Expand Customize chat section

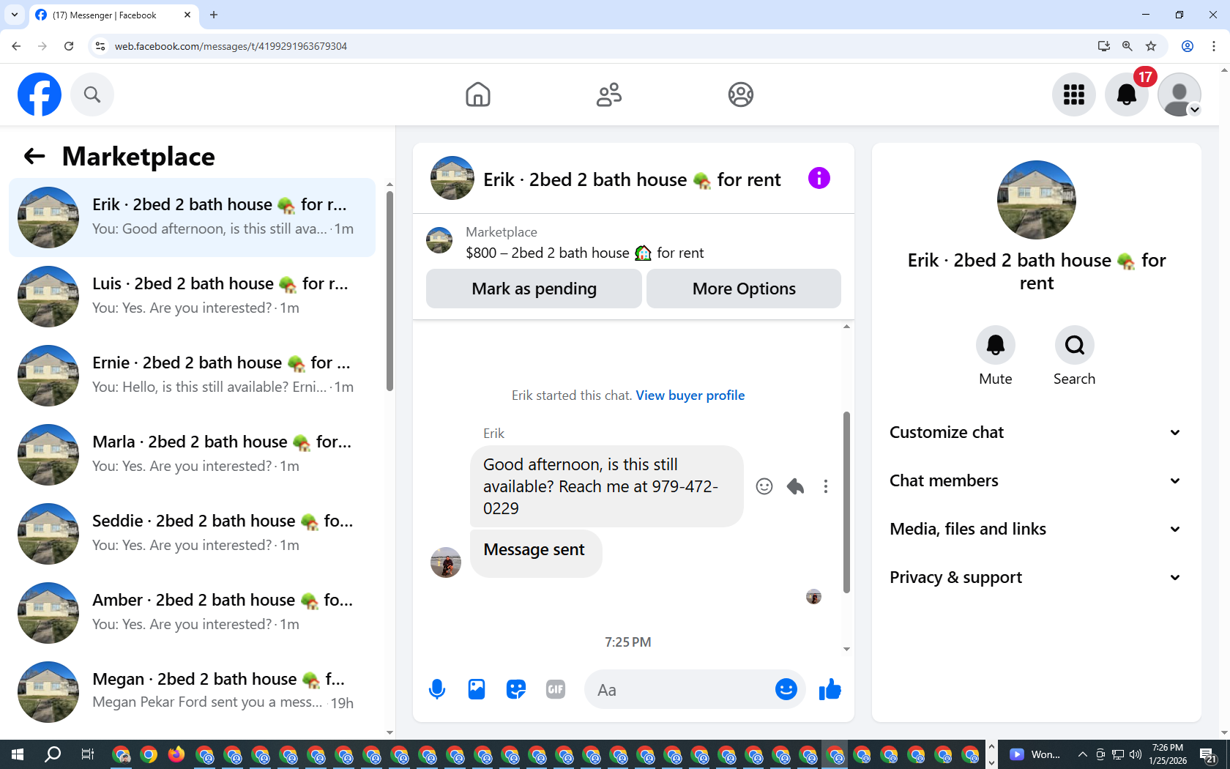[x=1036, y=432]
